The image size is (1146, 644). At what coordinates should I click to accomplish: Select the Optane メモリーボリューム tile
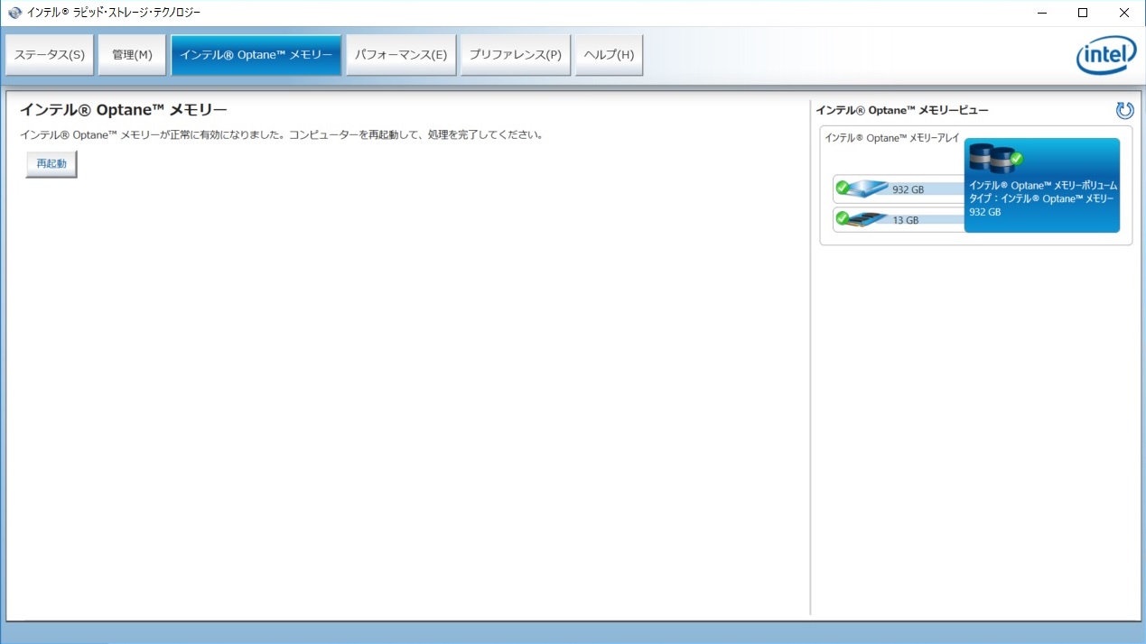pyautogui.click(x=1042, y=185)
